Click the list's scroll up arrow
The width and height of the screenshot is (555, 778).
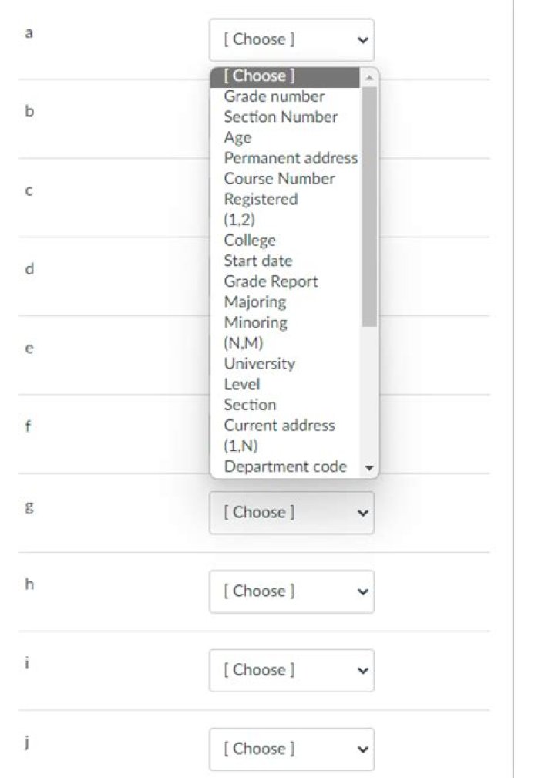(369, 77)
